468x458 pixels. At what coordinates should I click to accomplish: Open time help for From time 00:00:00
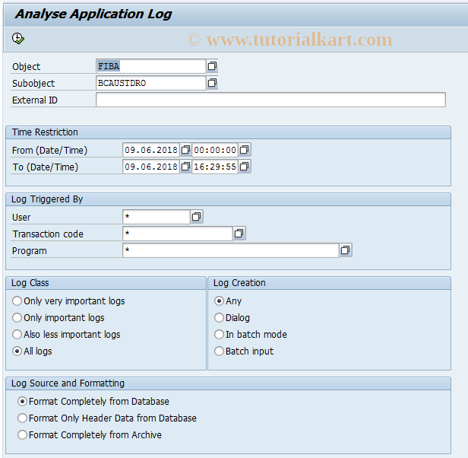click(245, 150)
